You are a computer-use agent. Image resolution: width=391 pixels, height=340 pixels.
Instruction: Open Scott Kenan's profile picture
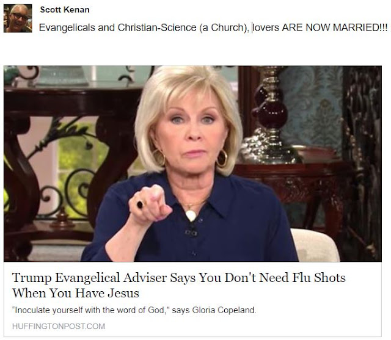point(18,18)
